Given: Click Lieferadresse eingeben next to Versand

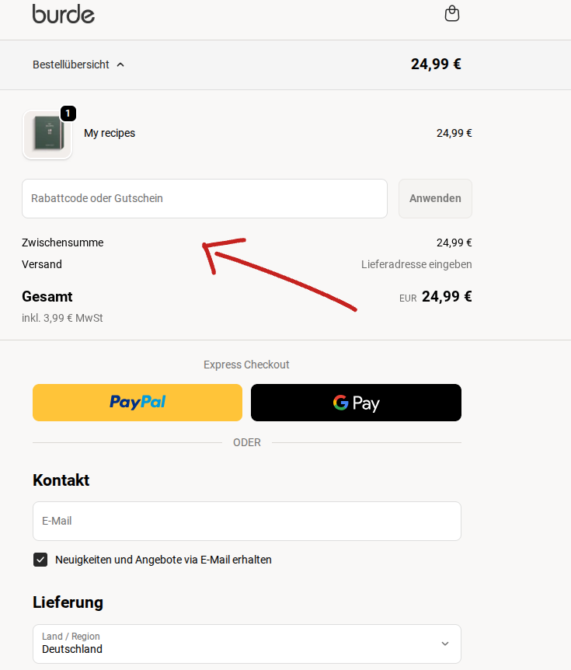Looking at the screenshot, I should pyautogui.click(x=416, y=264).
